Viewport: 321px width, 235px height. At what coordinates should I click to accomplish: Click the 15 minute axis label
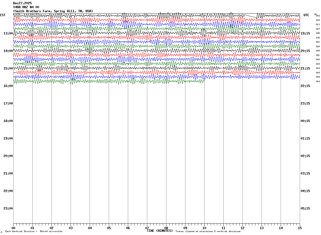(x=300, y=228)
